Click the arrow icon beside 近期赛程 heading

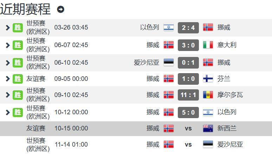tap(61, 9)
